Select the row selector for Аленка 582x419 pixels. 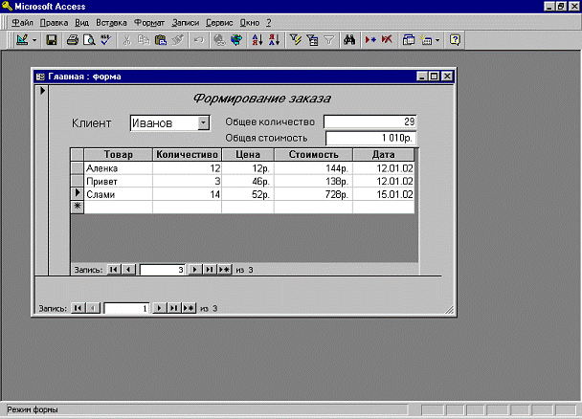click(x=77, y=167)
